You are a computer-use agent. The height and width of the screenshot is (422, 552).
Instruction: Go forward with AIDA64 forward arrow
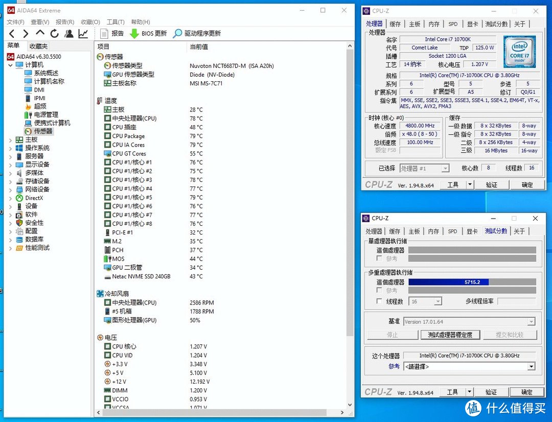(x=26, y=33)
